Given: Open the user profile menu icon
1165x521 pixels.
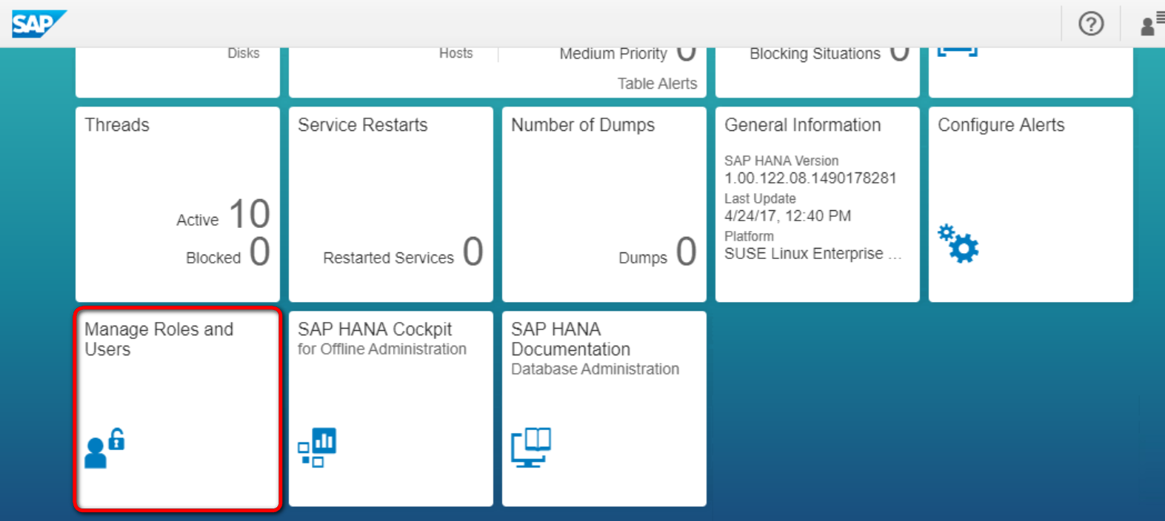Looking at the screenshot, I should point(1152,24).
